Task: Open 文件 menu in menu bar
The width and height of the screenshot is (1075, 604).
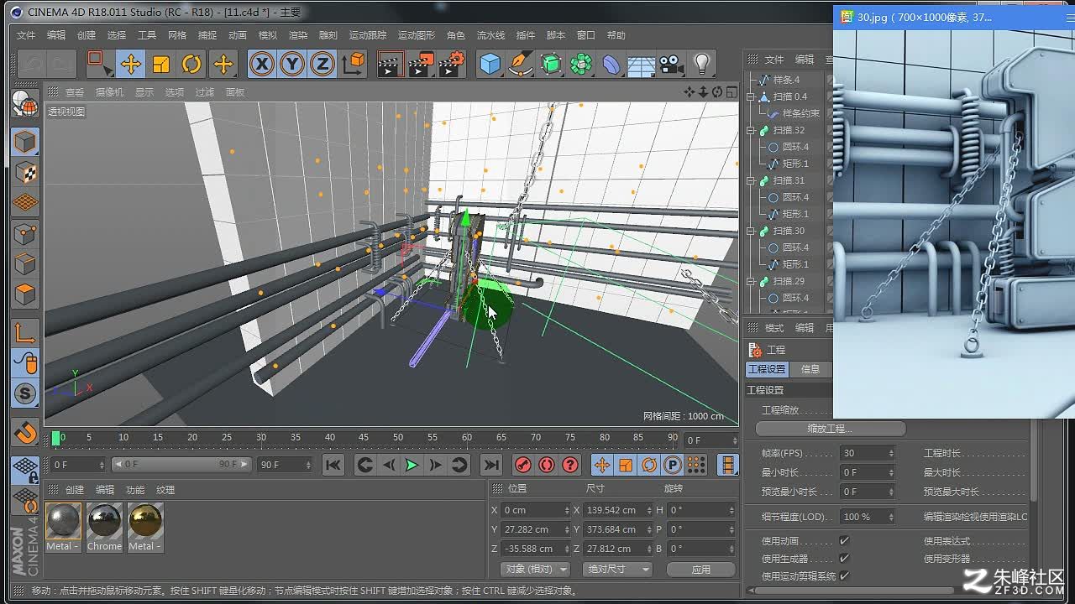Action: click(26, 35)
